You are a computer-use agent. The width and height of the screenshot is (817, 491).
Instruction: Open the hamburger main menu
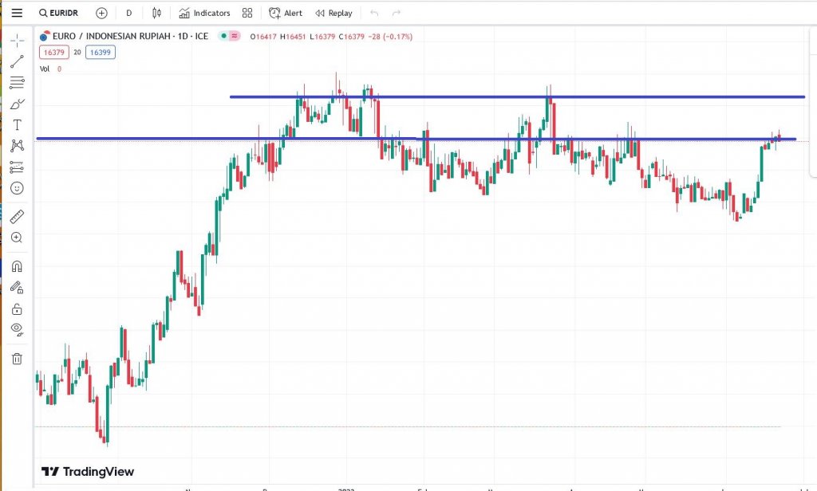pyautogui.click(x=17, y=13)
